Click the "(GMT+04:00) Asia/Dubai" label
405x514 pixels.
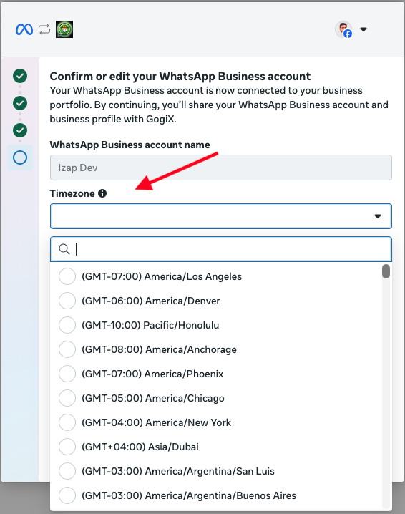[140, 447]
